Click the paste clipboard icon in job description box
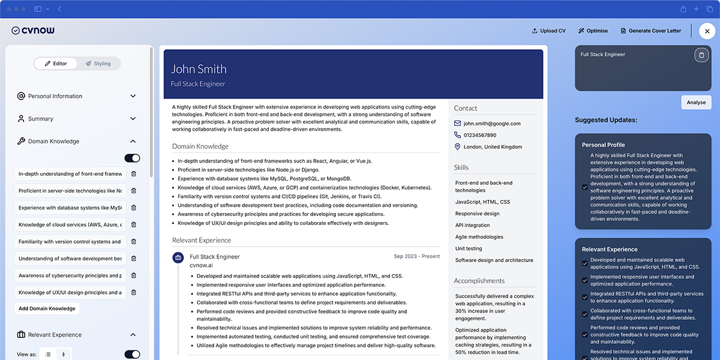This screenshot has height=360, width=720. click(701, 55)
